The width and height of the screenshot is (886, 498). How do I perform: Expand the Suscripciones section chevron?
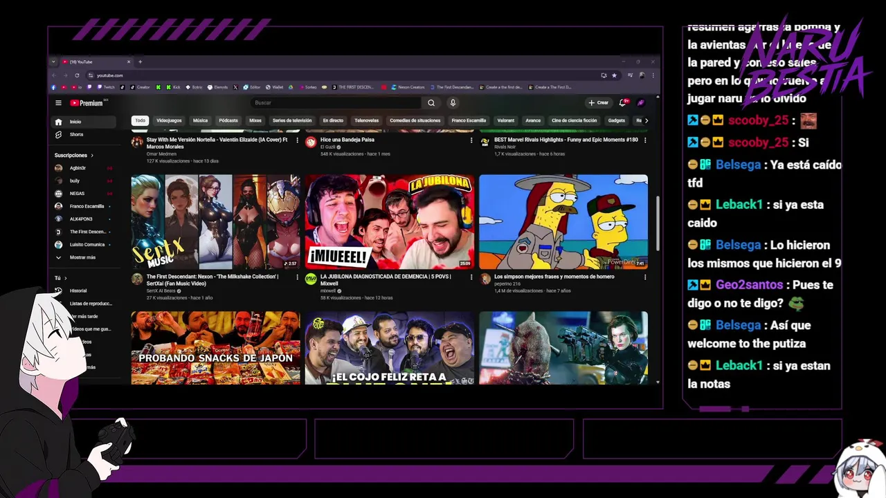91,156
